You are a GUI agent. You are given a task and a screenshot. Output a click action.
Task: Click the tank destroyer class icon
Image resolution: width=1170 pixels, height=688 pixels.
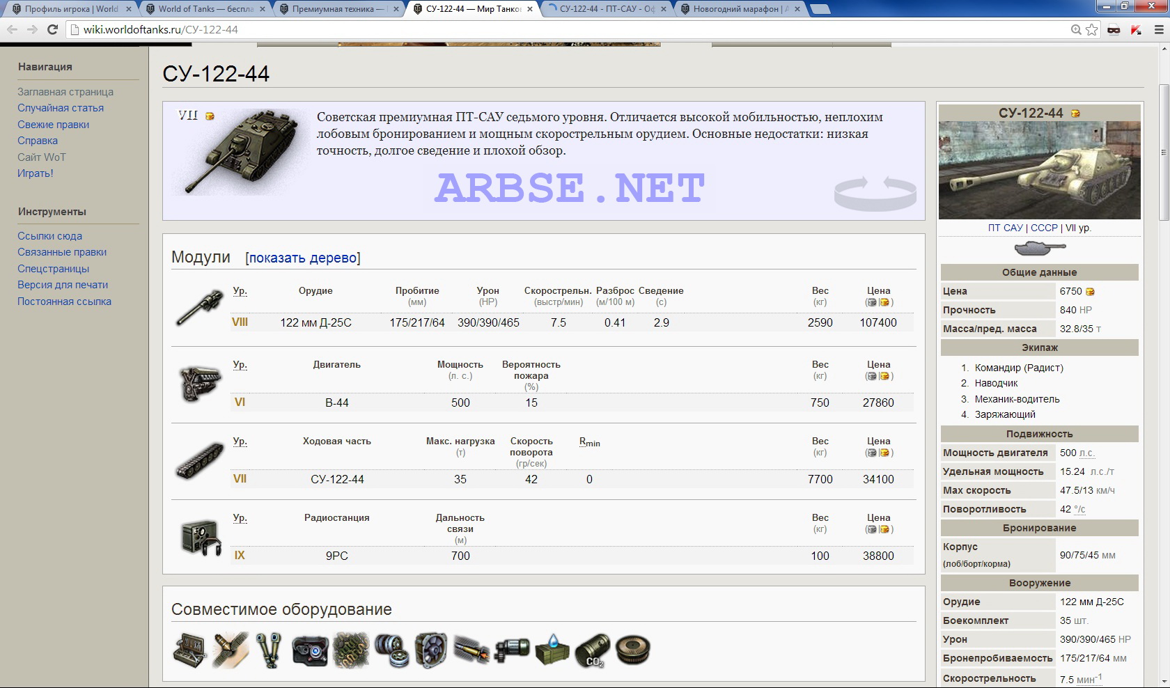(1040, 247)
